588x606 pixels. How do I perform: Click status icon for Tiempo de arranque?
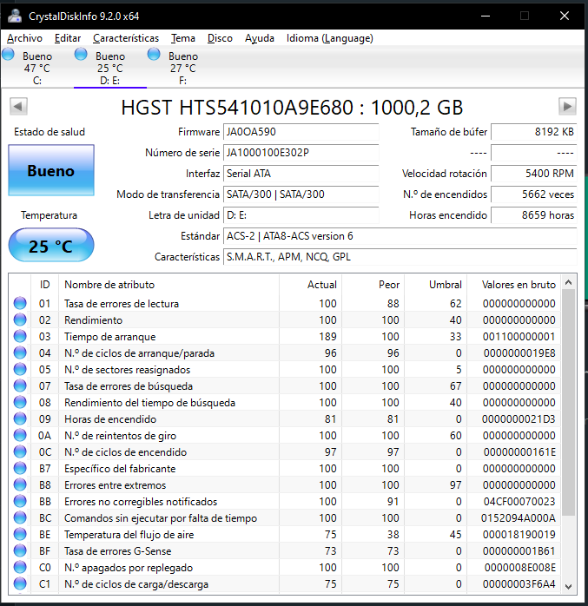click(x=20, y=336)
